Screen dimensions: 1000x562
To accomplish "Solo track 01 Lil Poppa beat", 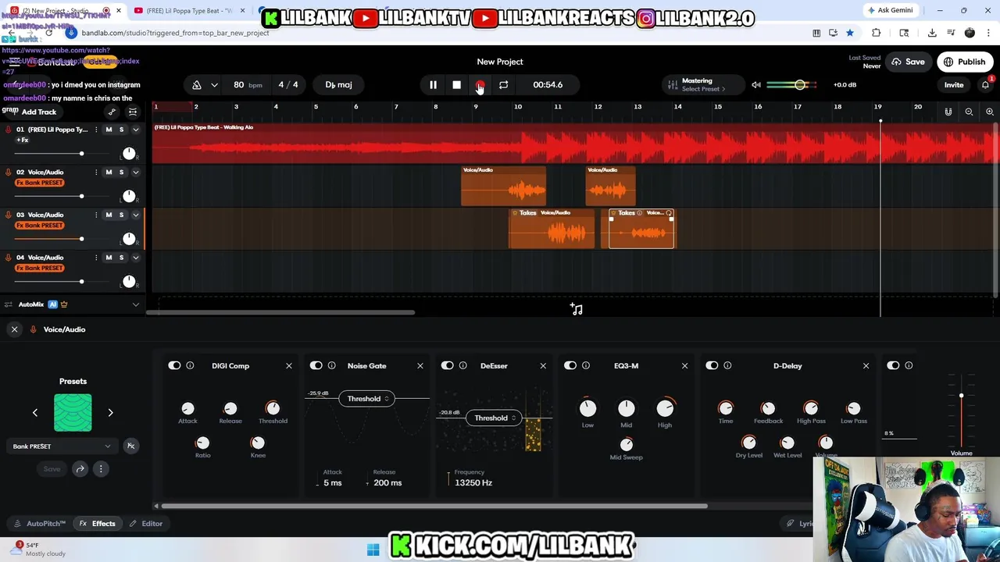I will (x=121, y=129).
